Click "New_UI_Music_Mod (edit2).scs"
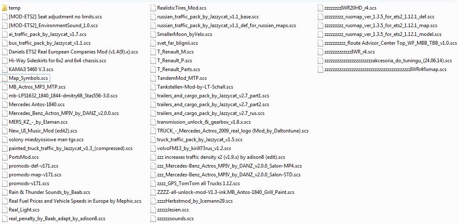 [x=43, y=131]
